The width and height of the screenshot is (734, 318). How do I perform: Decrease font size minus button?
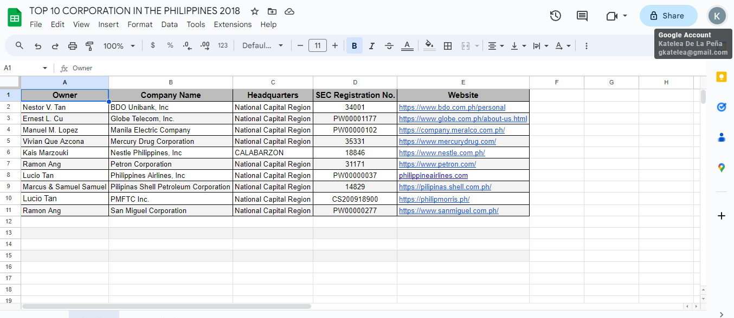click(300, 46)
